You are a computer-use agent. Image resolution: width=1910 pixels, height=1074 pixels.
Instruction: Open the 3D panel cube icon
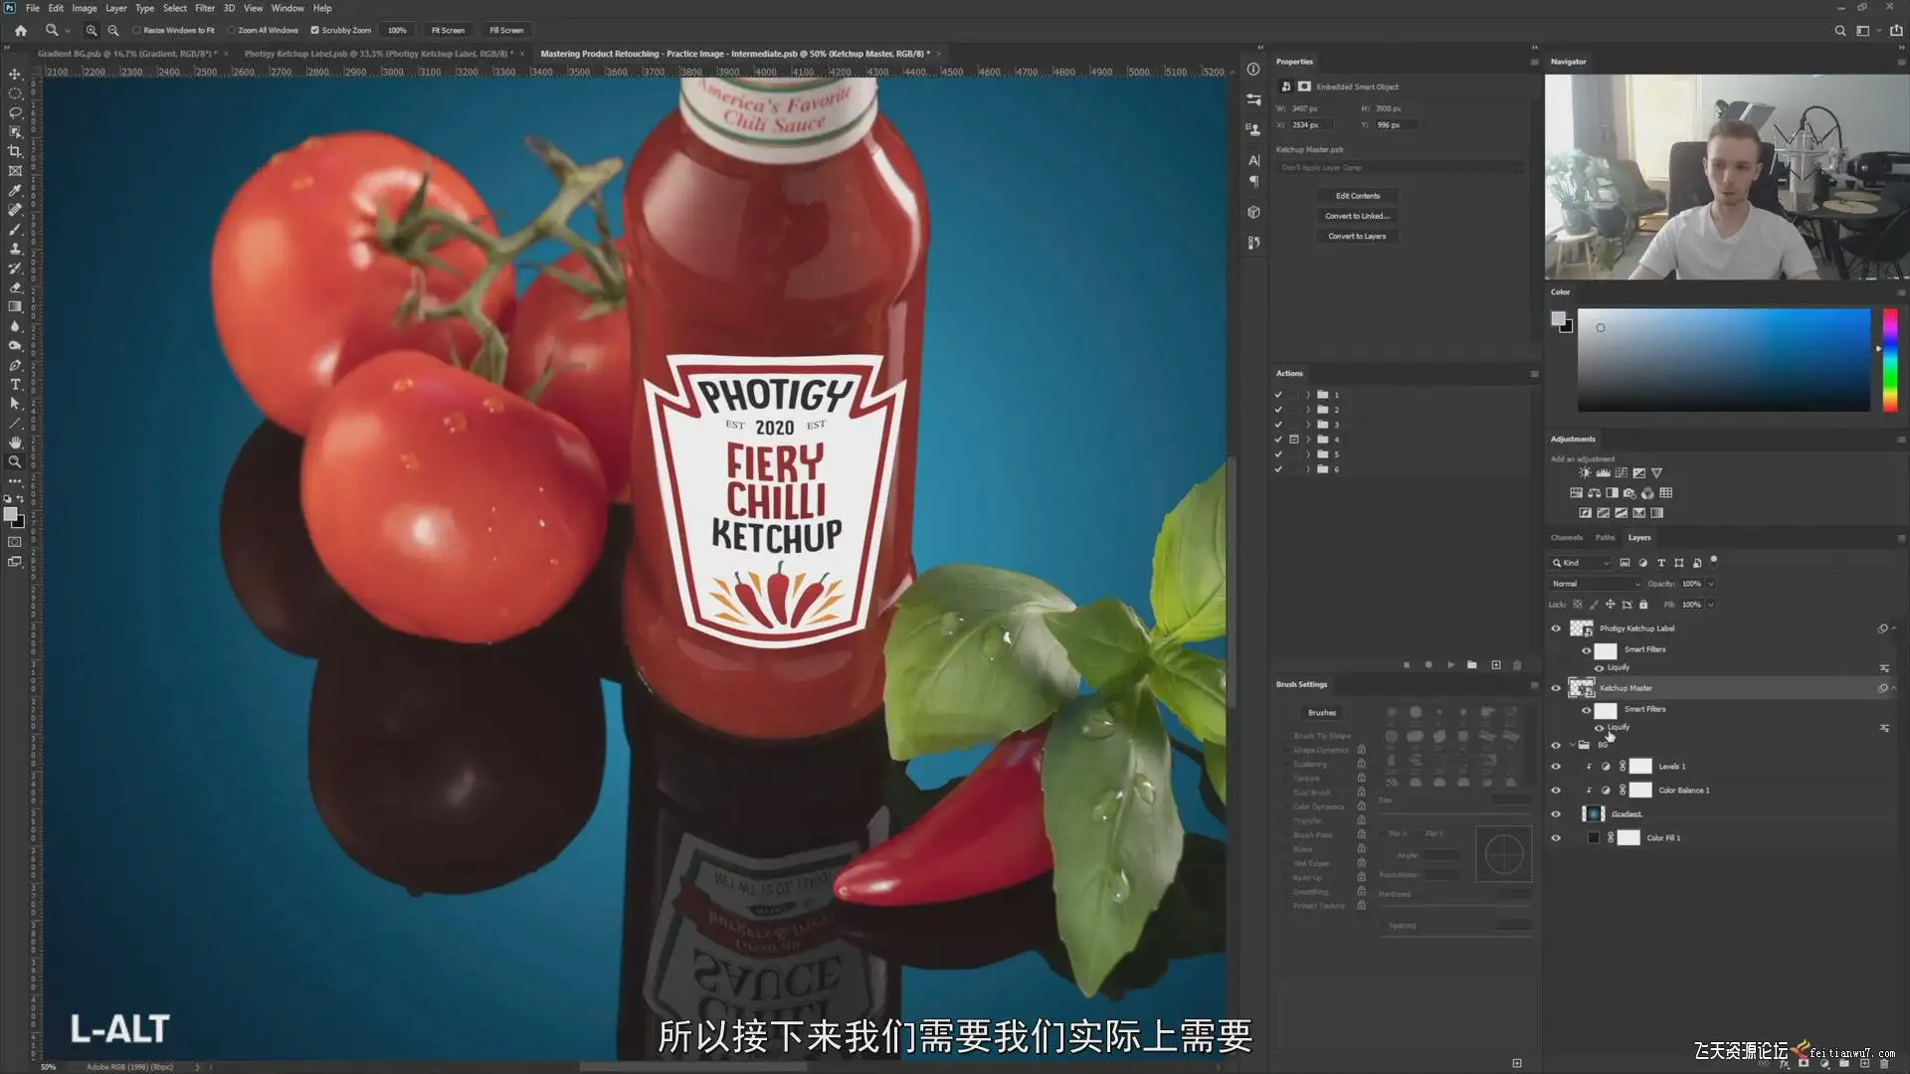[x=1253, y=212]
